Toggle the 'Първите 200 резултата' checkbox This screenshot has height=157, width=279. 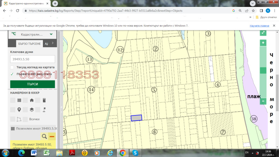12,74
